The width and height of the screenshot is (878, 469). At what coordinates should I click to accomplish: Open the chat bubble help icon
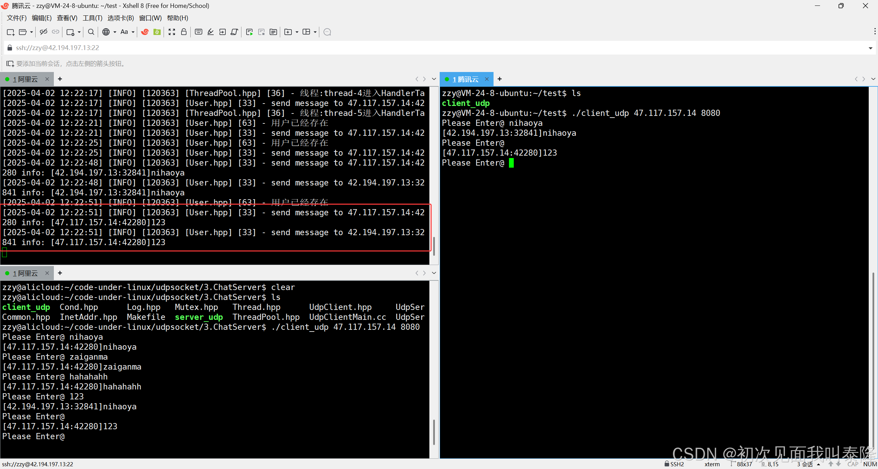click(327, 32)
